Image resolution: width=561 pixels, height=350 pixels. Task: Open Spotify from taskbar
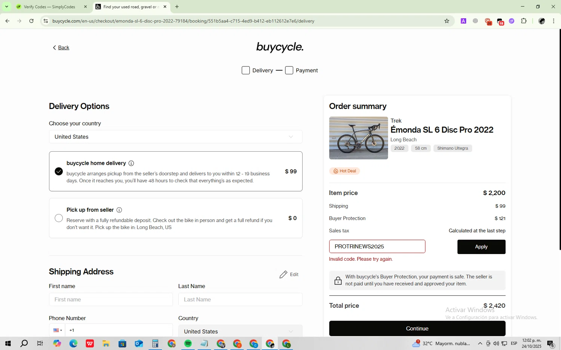188,344
